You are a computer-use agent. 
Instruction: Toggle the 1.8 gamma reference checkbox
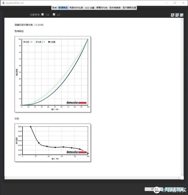43,14
